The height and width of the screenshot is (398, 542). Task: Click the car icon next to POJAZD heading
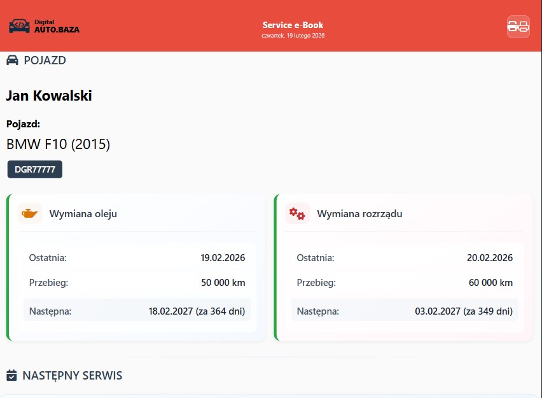(11, 60)
